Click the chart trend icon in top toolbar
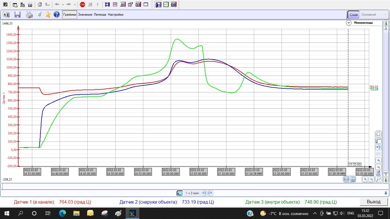390x219 pixels. pos(166,5)
